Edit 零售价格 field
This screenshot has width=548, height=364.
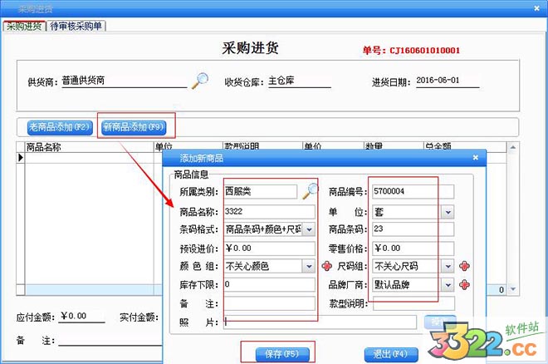click(413, 248)
